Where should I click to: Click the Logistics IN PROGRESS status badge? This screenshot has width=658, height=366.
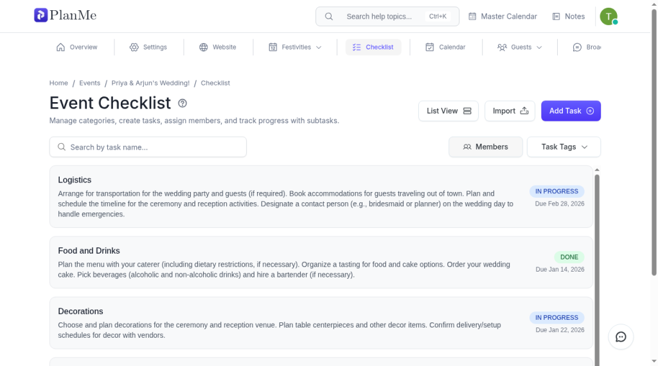pos(556,191)
